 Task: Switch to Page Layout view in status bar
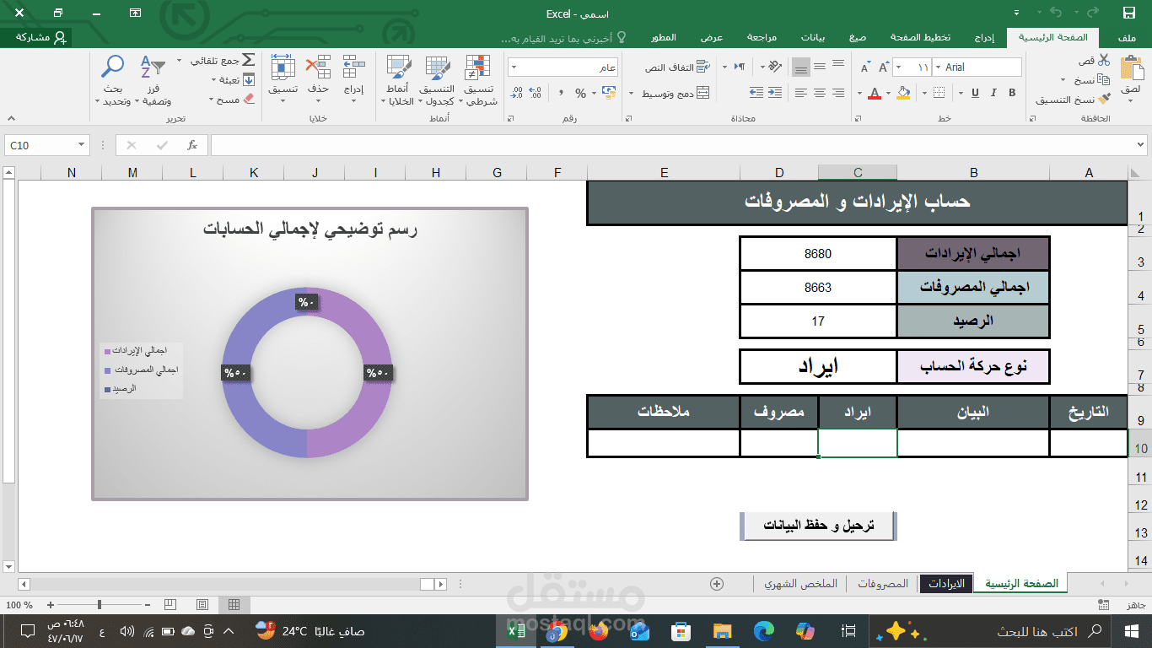coord(202,605)
